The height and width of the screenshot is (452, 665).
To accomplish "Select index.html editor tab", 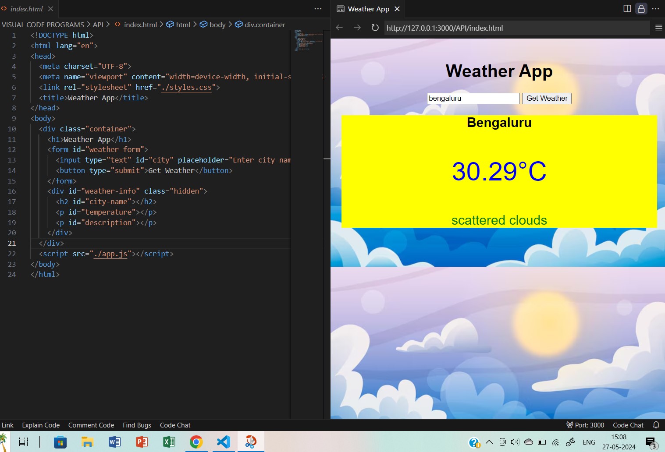I will (27, 9).
